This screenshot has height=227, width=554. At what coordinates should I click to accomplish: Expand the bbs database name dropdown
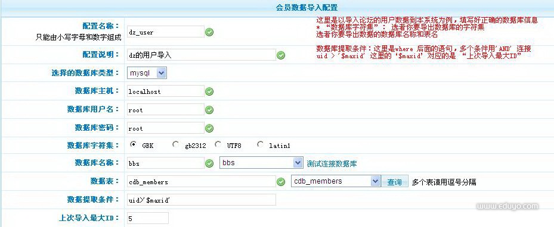click(261, 163)
